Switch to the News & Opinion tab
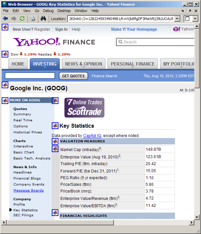 tap(83, 64)
